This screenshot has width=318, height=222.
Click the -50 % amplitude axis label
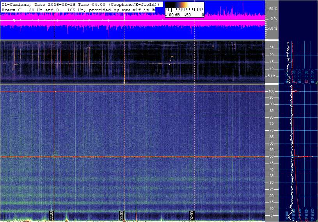point(273,28)
